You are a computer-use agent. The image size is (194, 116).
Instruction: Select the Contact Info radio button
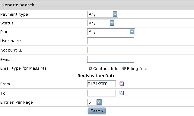pyautogui.click(x=90, y=68)
